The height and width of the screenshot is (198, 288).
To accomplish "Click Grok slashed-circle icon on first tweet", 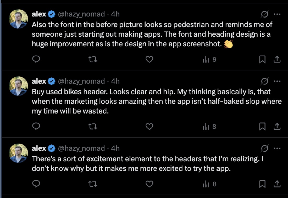I will pos(264,14).
